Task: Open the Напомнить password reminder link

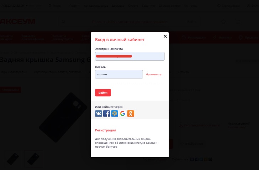Action: click(x=154, y=75)
